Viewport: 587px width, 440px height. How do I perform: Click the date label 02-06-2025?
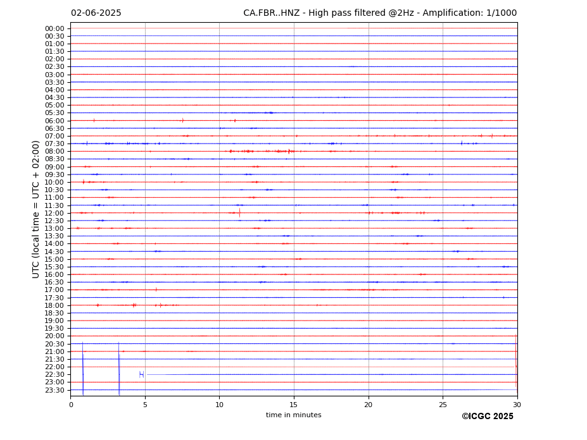(96, 13)
